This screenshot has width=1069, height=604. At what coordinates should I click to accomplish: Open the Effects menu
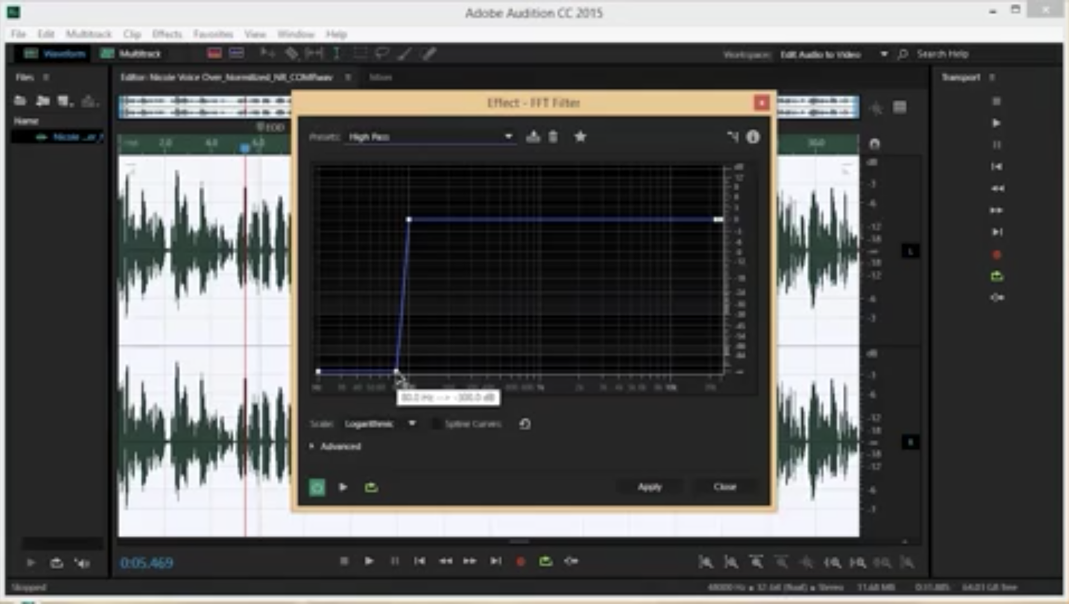pos(166,34)
